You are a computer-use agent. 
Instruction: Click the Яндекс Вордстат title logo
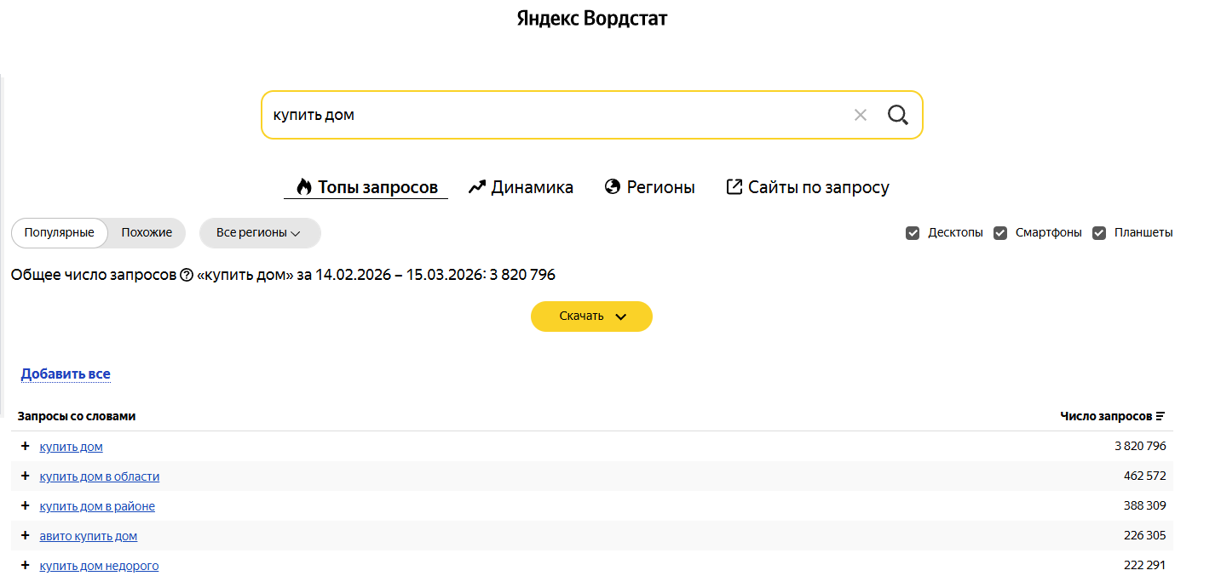[x=592, y=18]
